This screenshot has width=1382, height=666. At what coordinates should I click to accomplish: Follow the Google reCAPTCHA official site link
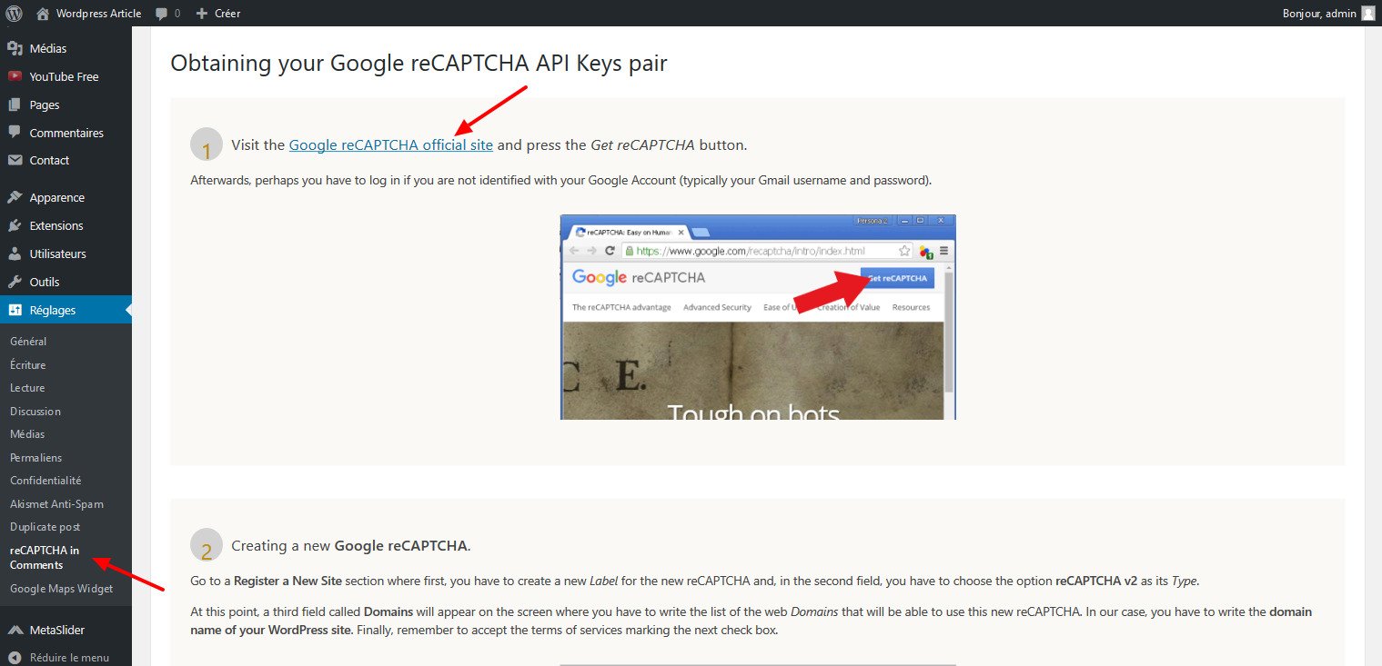(391, 144)
